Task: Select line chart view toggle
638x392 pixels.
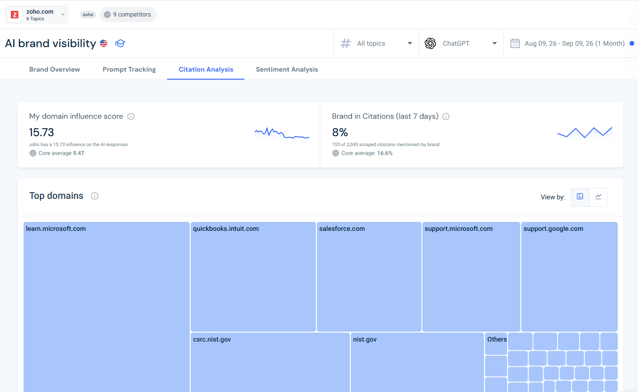Action: coord(598,197)
